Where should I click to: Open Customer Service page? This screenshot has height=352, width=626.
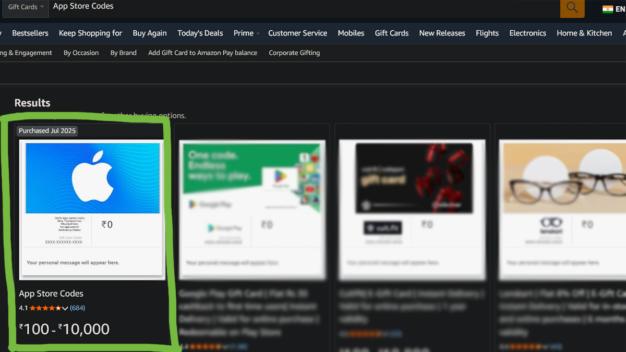click(x=297, y=33)
